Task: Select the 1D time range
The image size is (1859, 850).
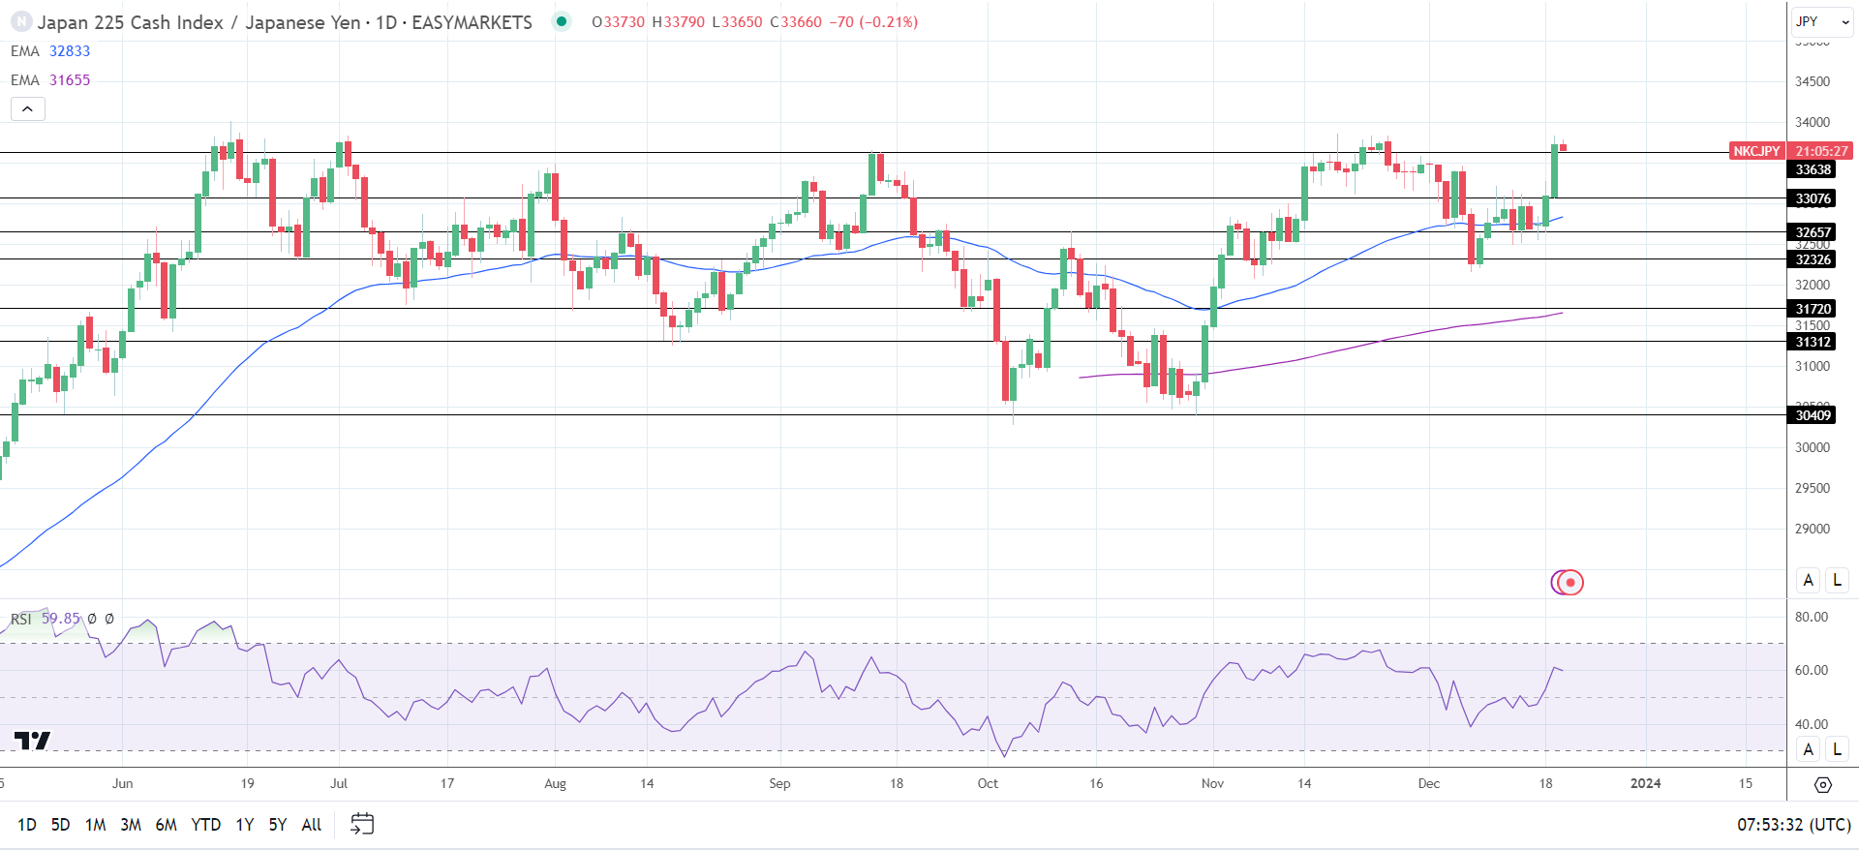Action: click(x=27, y=825)
